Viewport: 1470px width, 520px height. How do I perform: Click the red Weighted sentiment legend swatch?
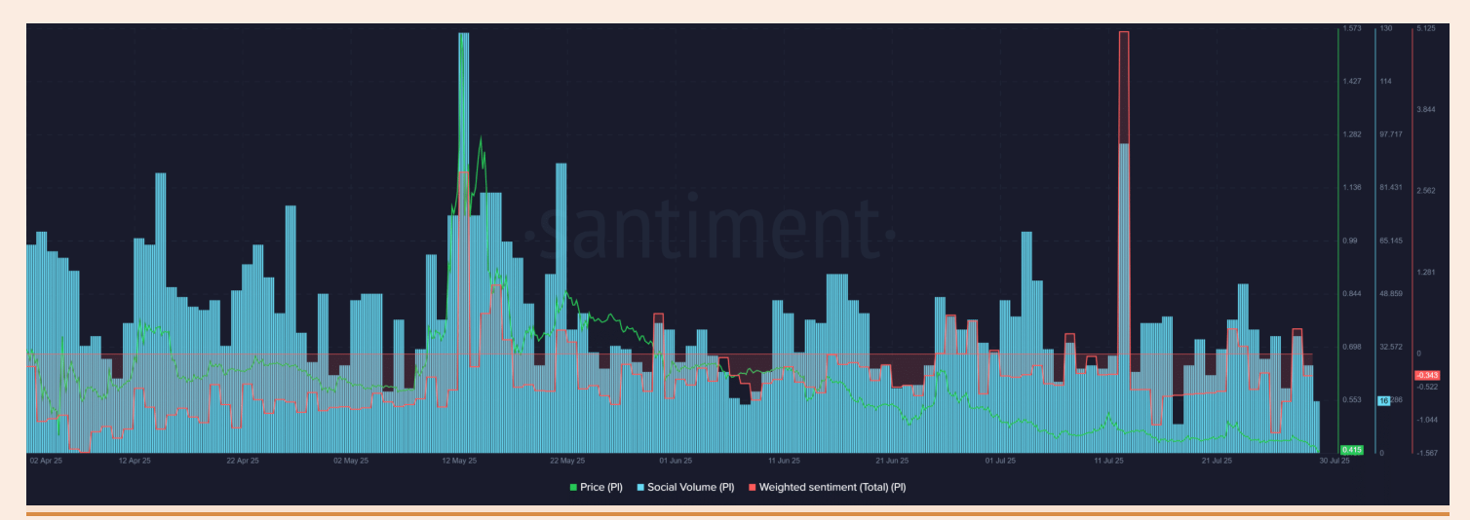752,486
